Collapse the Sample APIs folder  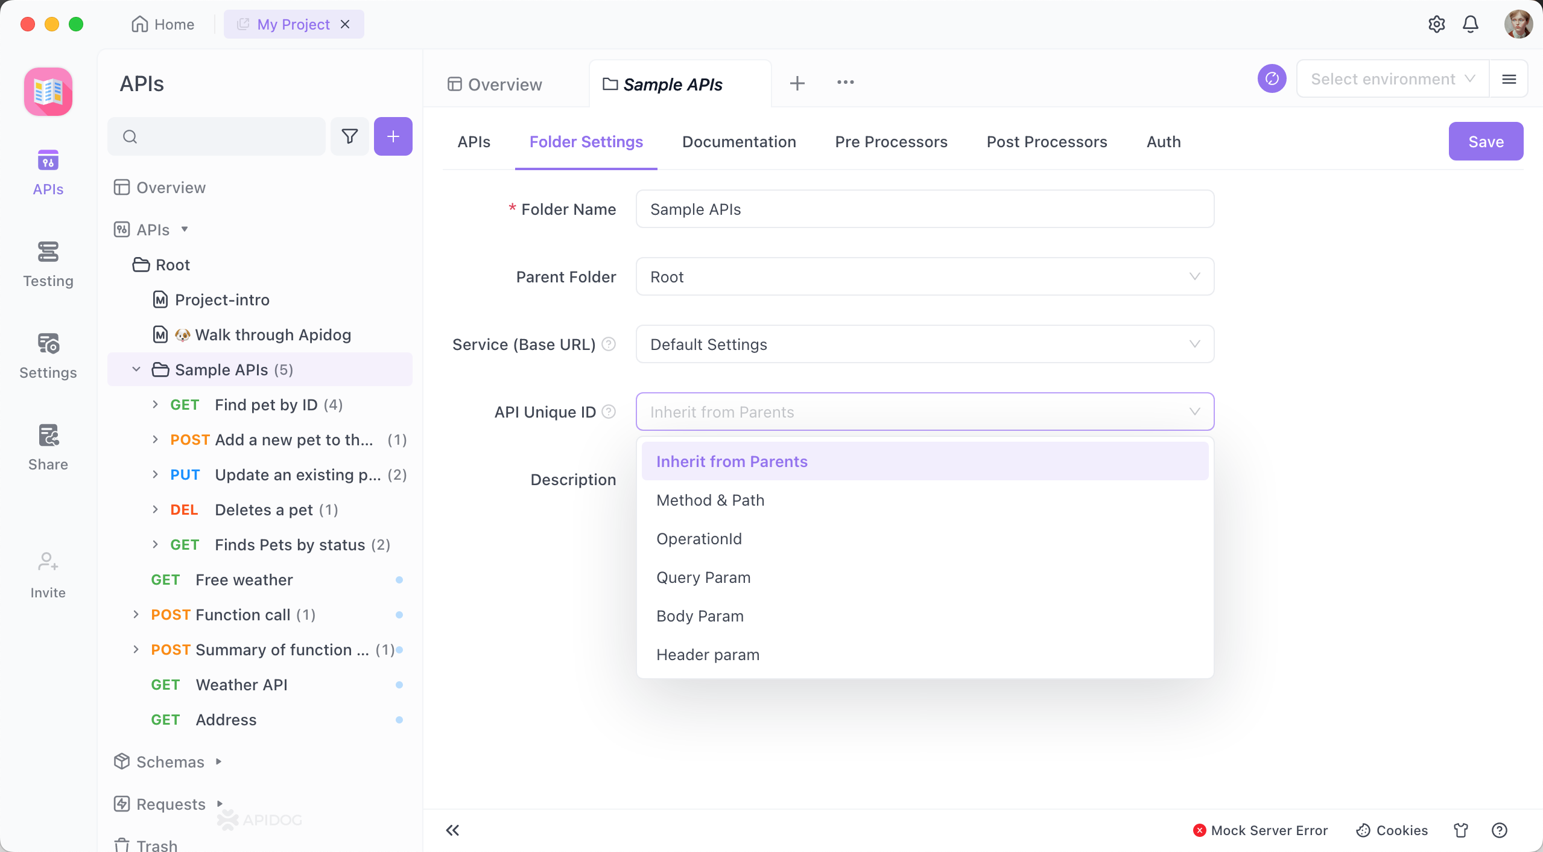pos(136,369)
